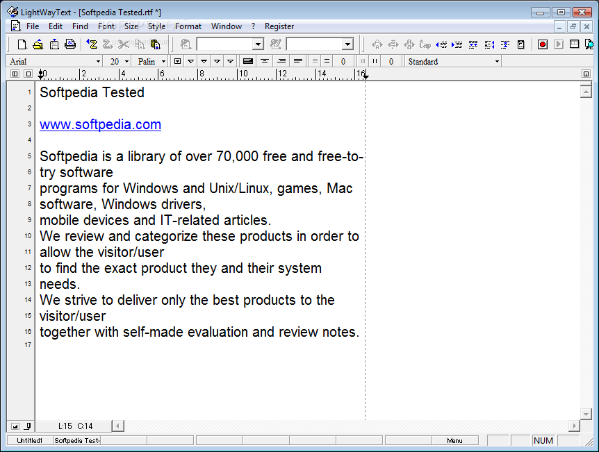Screen dimensions: 599x452
Task: Click the left-aligned lines icon with blue arrows
Action: point(489,44)
